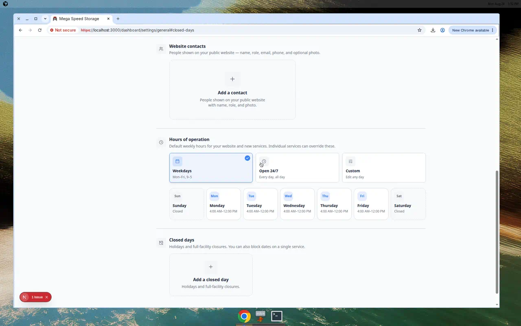Click the Add a contact card title
Screen dimensions: 521x326
[232, 93]
